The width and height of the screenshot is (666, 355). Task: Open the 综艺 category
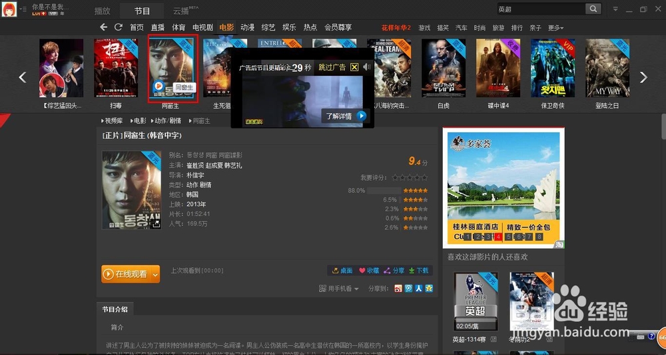(268, 27)
